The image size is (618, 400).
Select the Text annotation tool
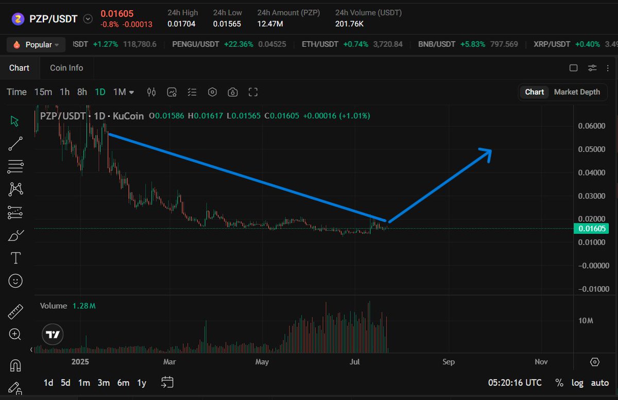15,257
